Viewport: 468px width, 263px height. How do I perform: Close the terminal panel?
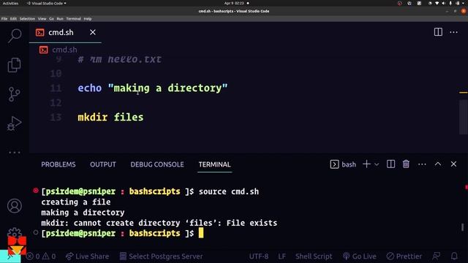click(x=453, y=164)
